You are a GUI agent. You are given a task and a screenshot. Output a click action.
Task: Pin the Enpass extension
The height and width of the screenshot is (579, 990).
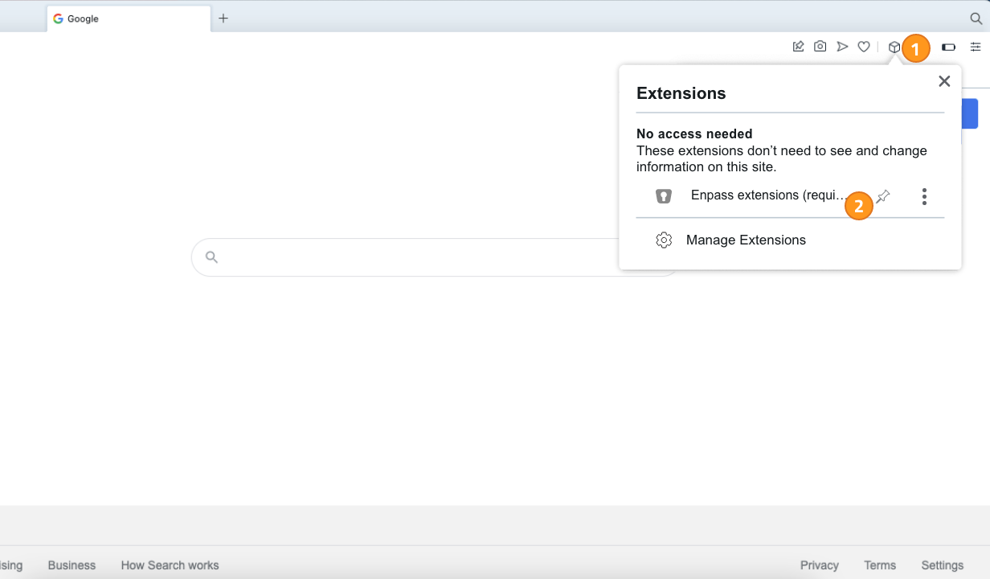(883, 196)
